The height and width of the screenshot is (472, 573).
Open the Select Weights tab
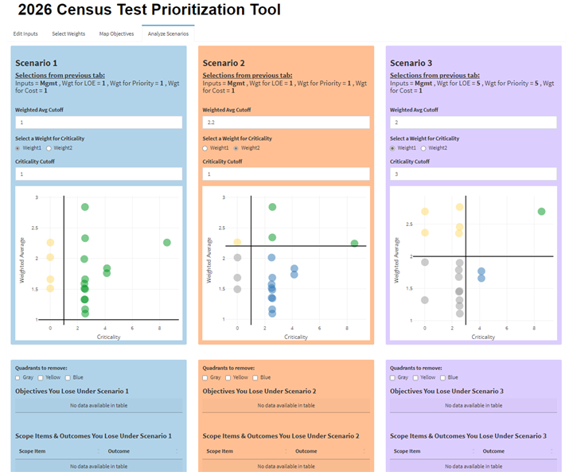coord(68,34)
